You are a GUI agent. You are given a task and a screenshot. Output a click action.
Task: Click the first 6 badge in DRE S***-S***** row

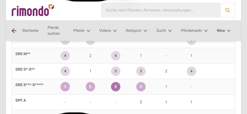coord(90,87)
